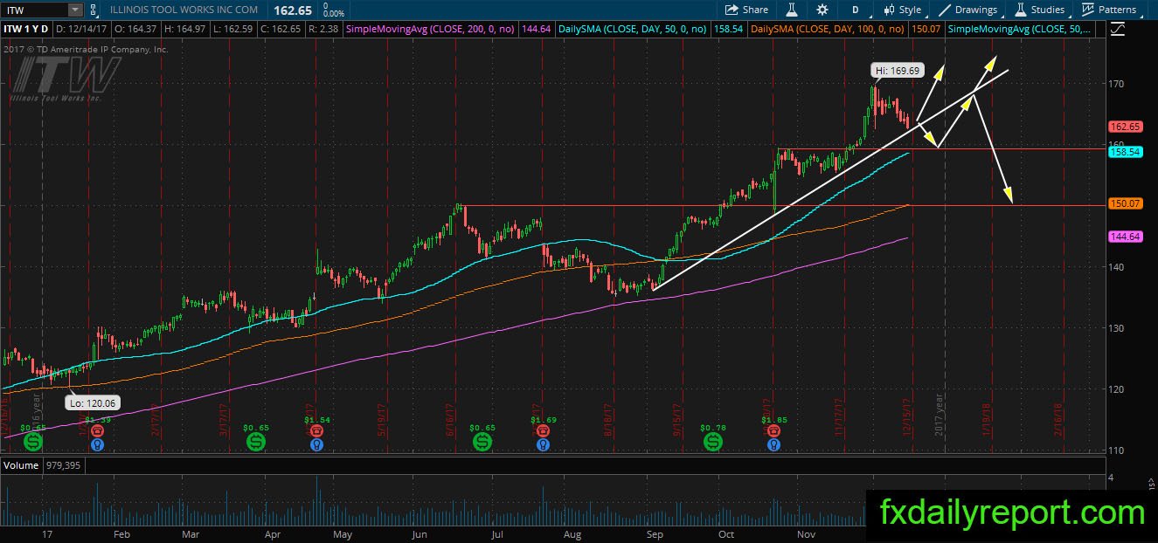
Task: Click the 979,395 volume value
Action: click(64, 465)
